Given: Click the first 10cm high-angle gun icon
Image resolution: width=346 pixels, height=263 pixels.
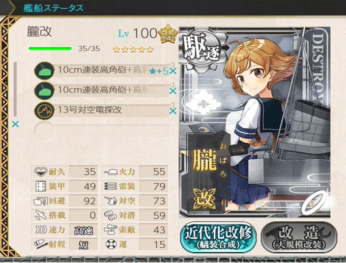Looking at the screenshot, I should [x=44, y=71].
